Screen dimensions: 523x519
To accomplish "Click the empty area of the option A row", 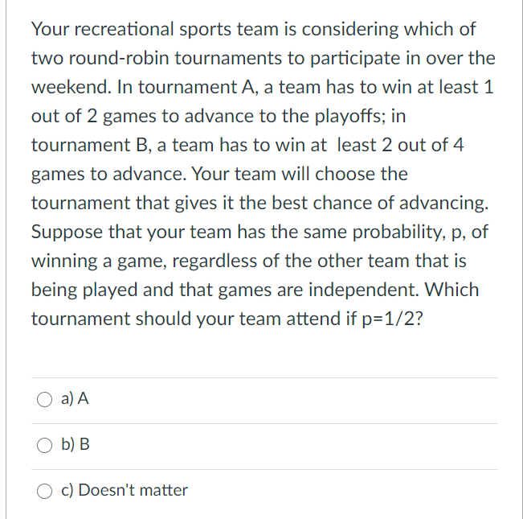I will click(x=293, y=401).
